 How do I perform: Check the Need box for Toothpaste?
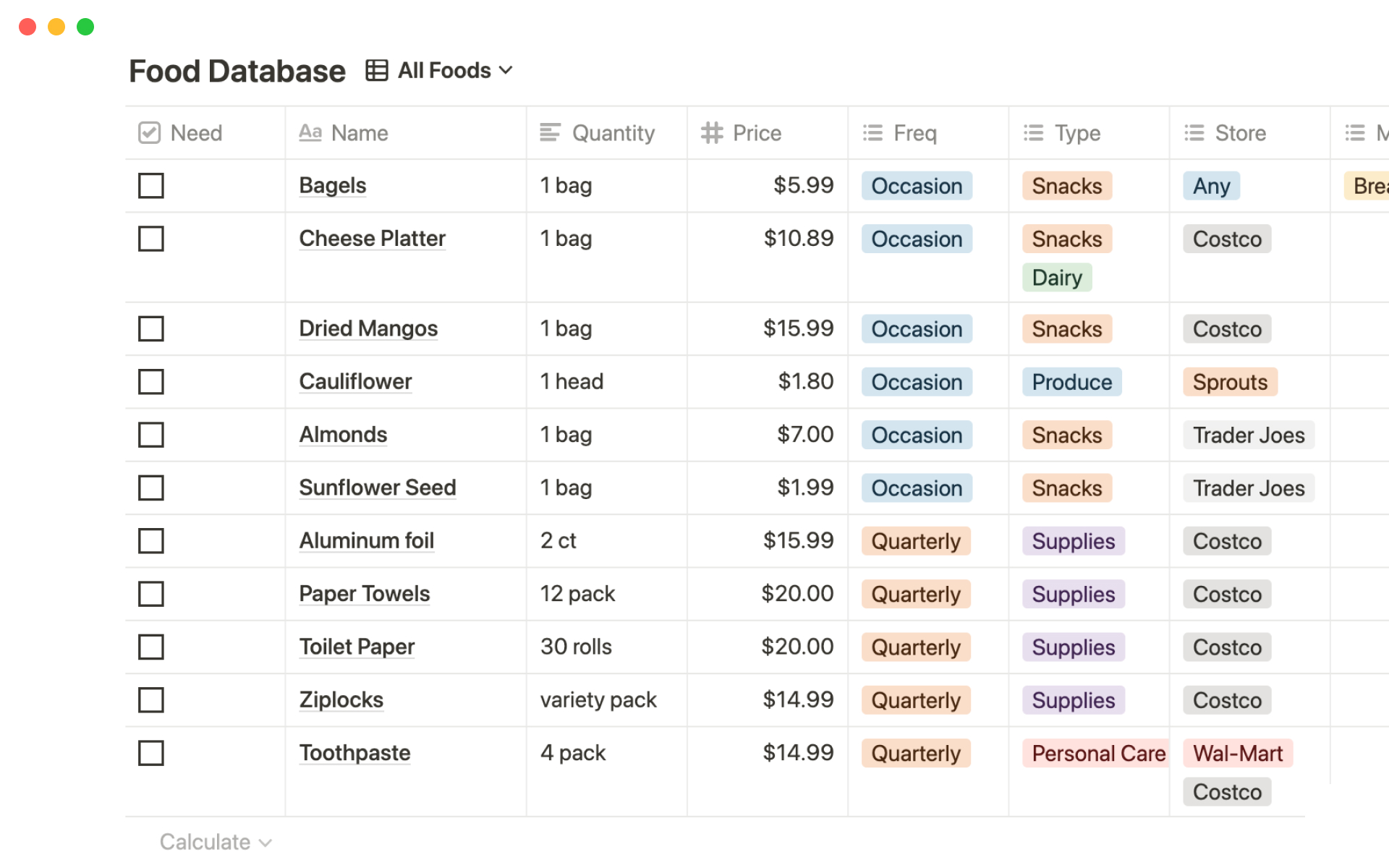[x=150, y=753]
